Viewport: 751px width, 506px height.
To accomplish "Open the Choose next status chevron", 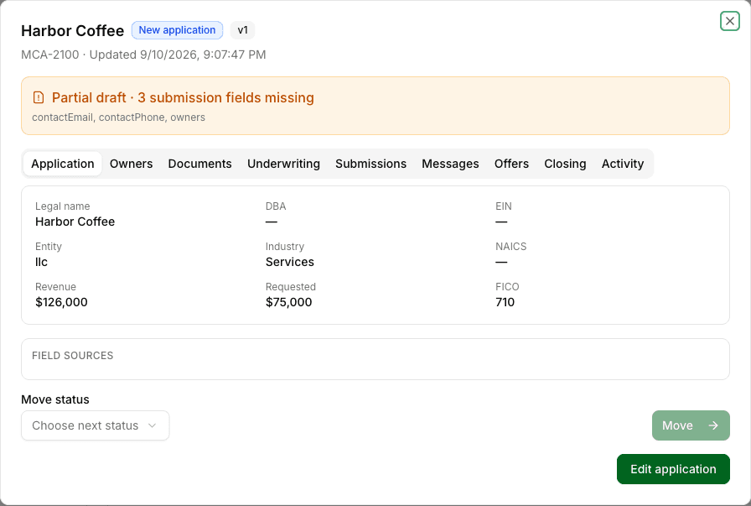I will click(x=153, y=425).
